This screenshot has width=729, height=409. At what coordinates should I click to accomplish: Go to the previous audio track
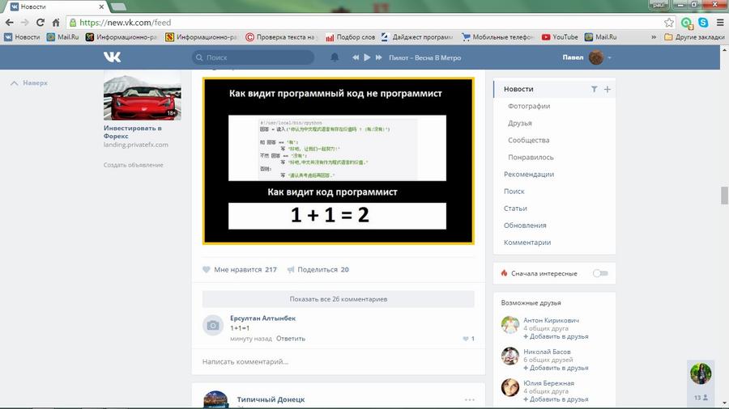pos(356,57)
